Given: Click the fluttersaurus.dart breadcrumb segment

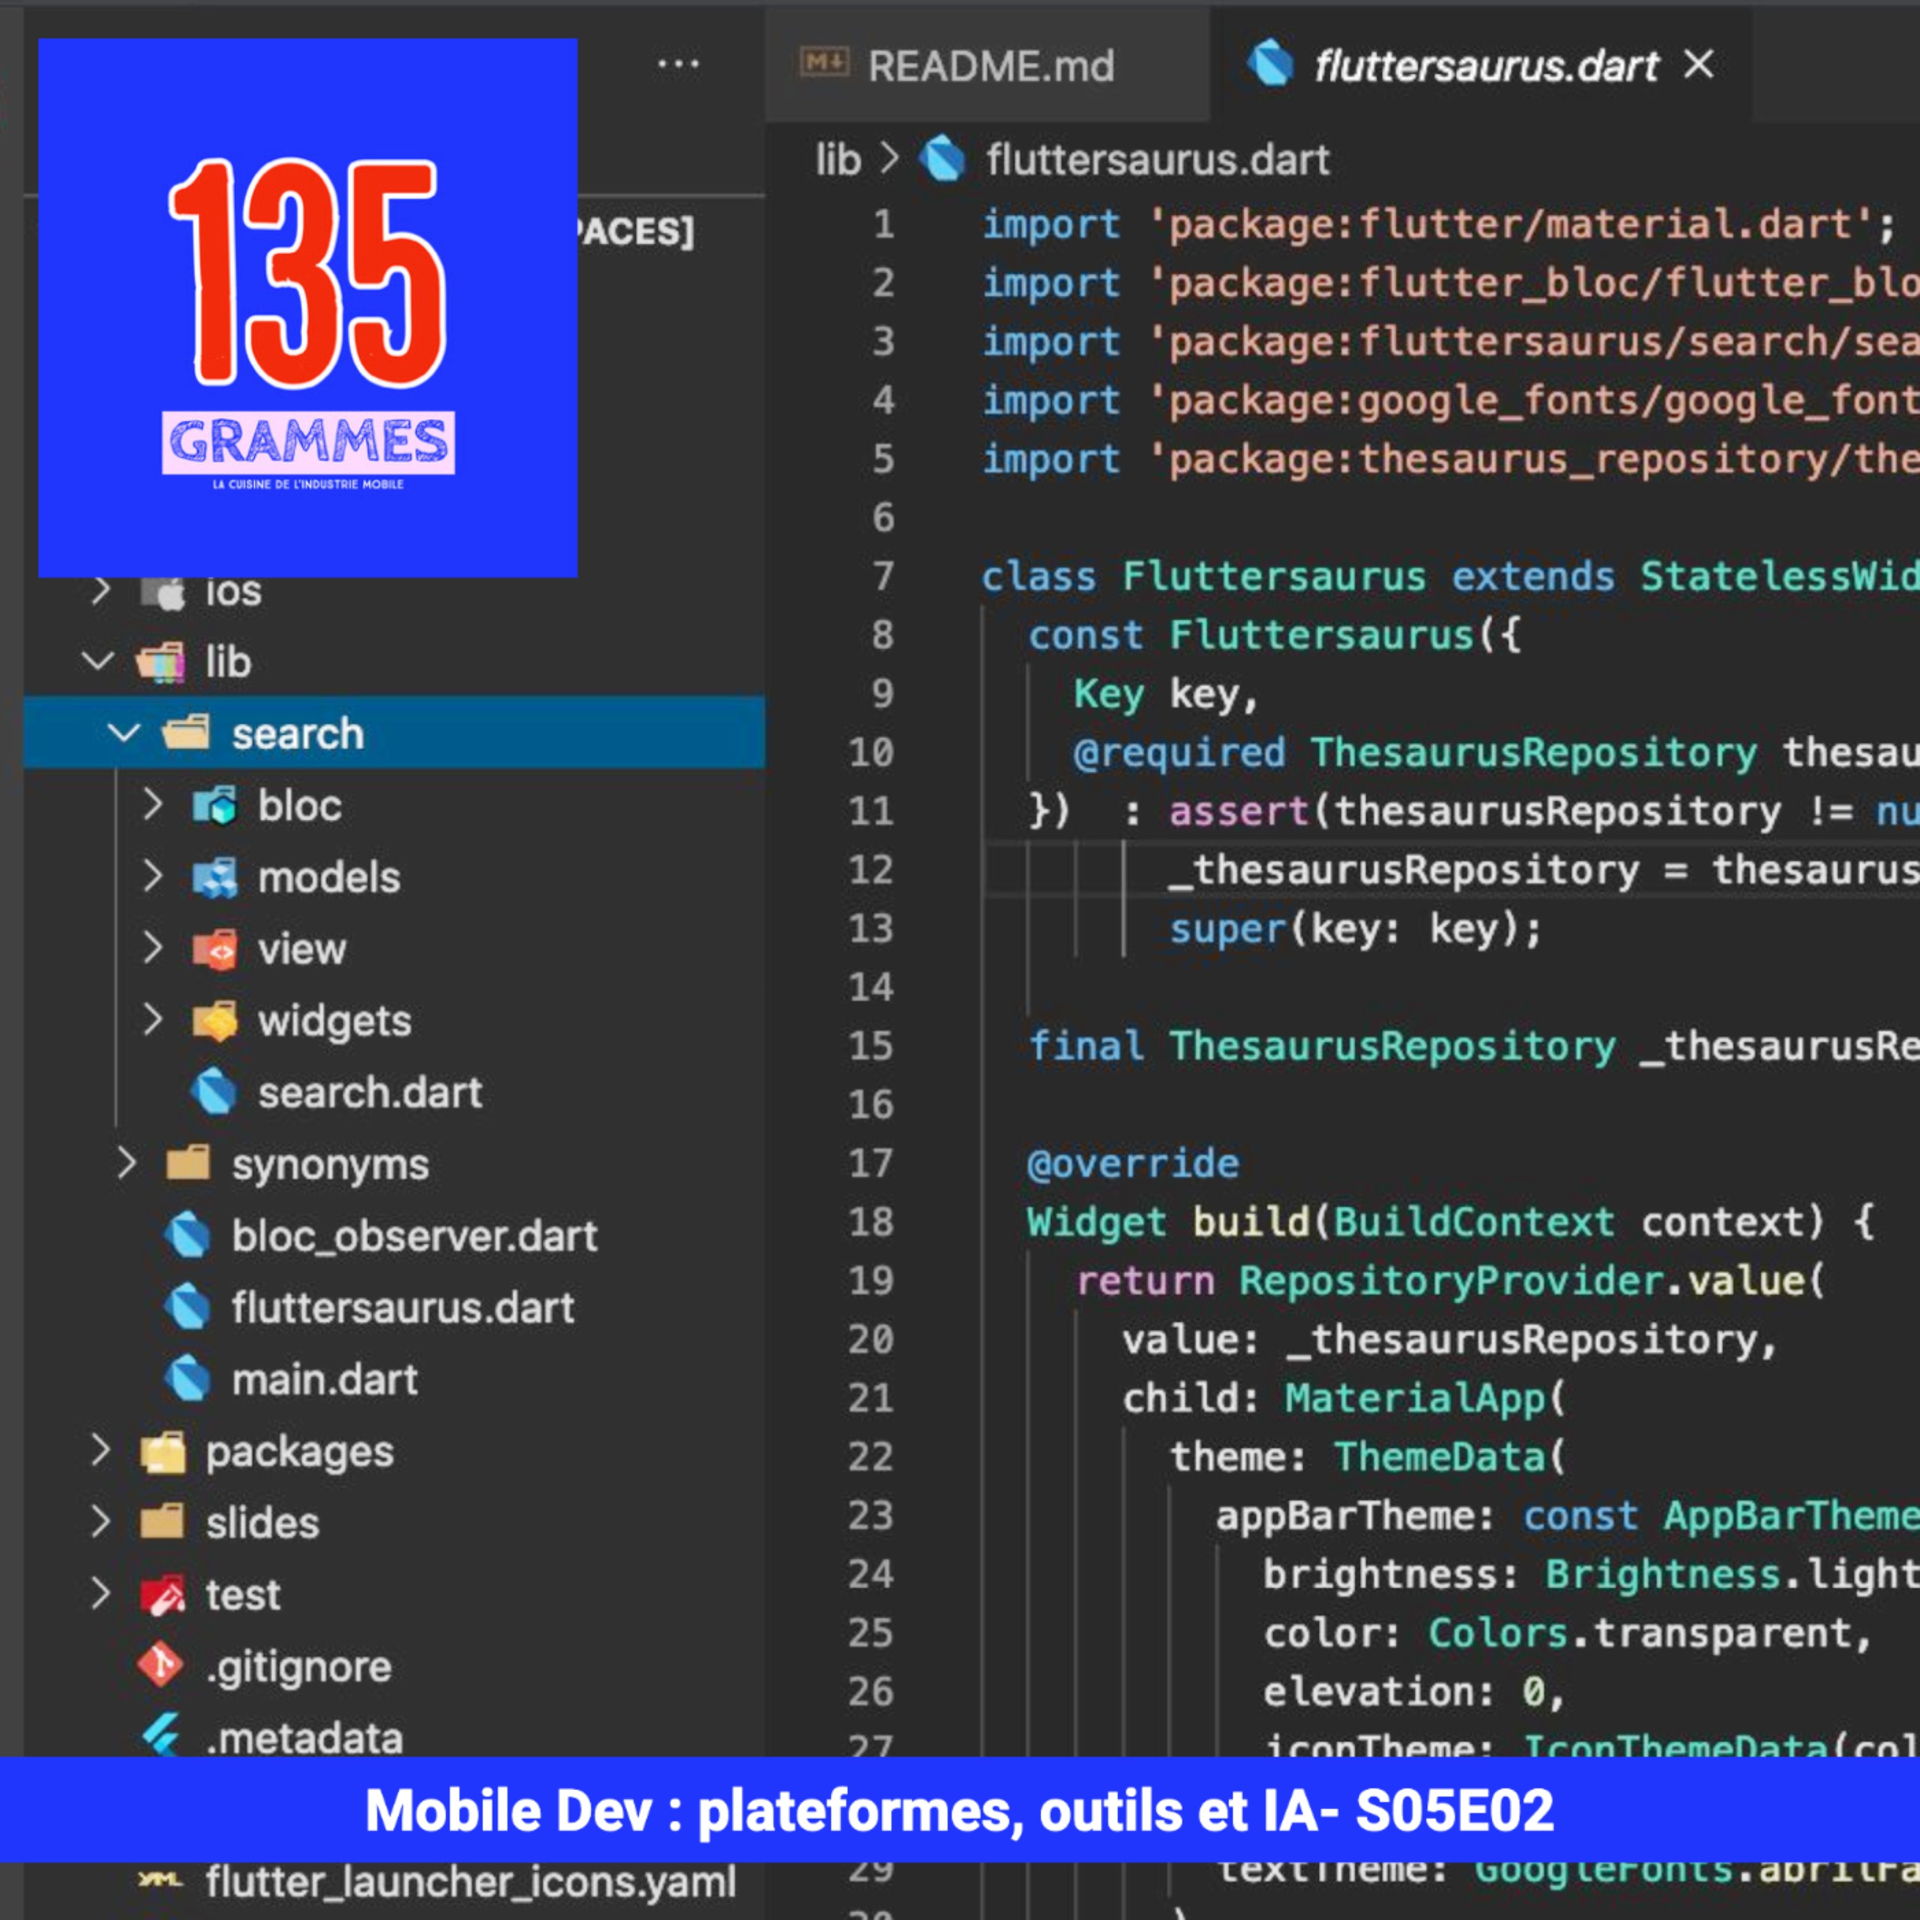Looking at the screenshot, I should point(1156,159).
